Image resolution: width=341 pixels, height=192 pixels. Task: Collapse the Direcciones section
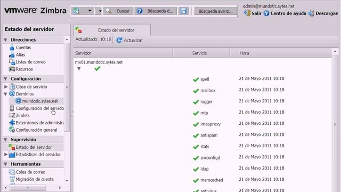point(6,40)
